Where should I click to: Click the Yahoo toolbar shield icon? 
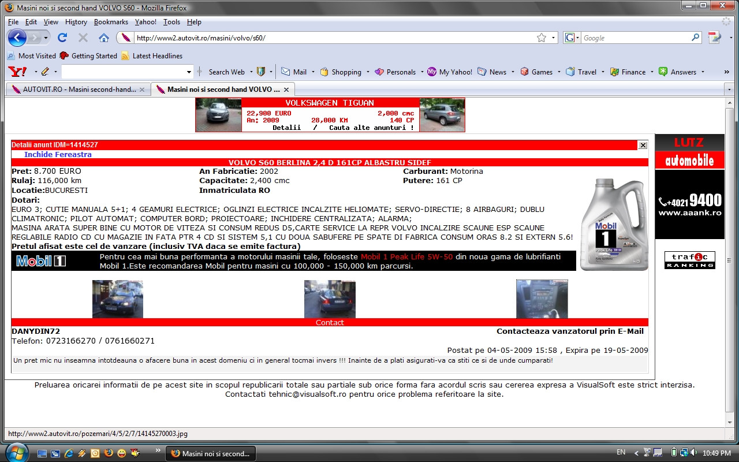[261, 72]
